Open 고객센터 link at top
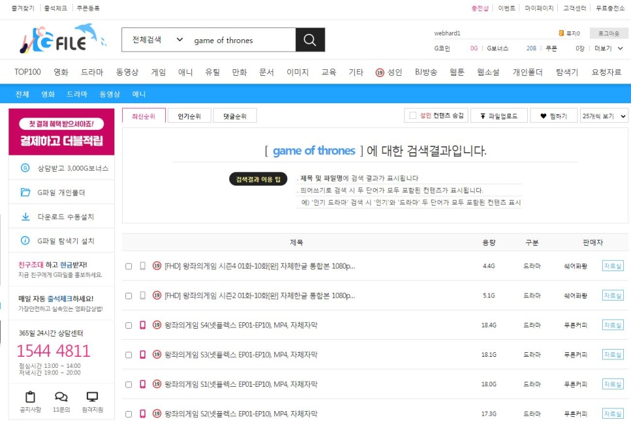Viewport: 631px width, 428px height. pyautogui.click(x=574, y=8)
